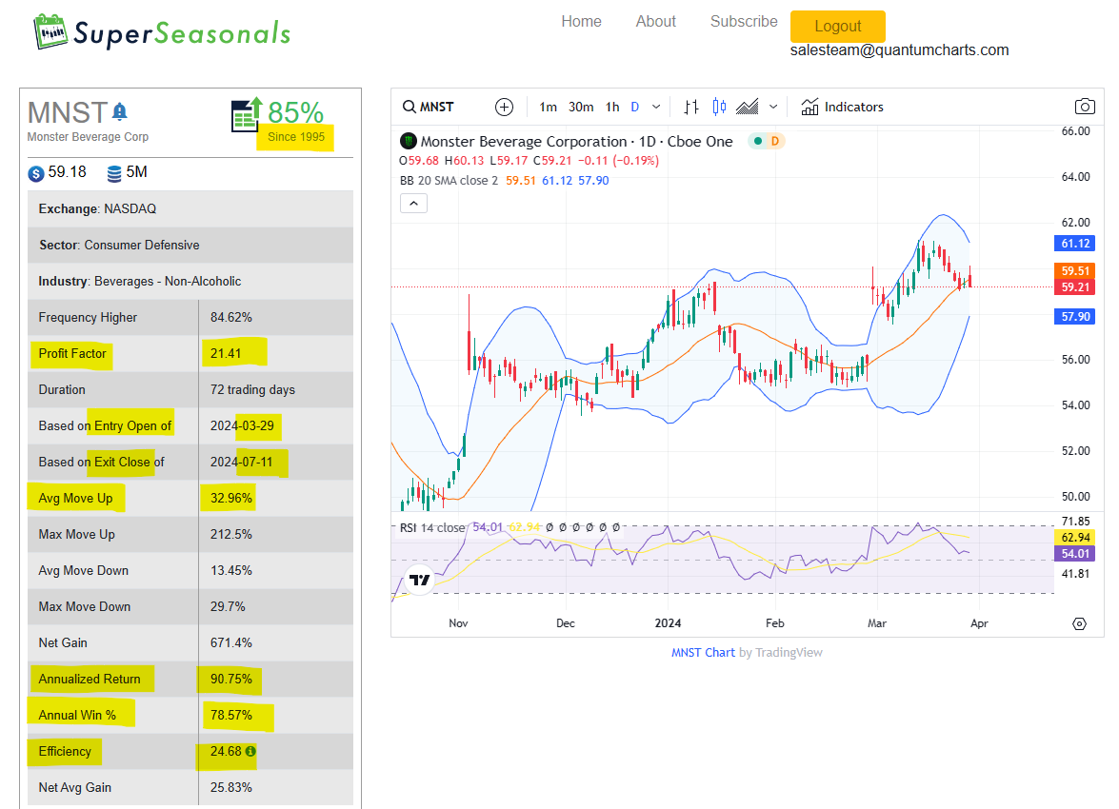Click the Avg Move Up value 32.96%
The image size is (1119, 809).
[x=231, y=499]
